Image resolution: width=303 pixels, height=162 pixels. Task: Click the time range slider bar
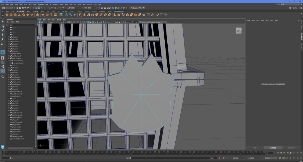70,158
